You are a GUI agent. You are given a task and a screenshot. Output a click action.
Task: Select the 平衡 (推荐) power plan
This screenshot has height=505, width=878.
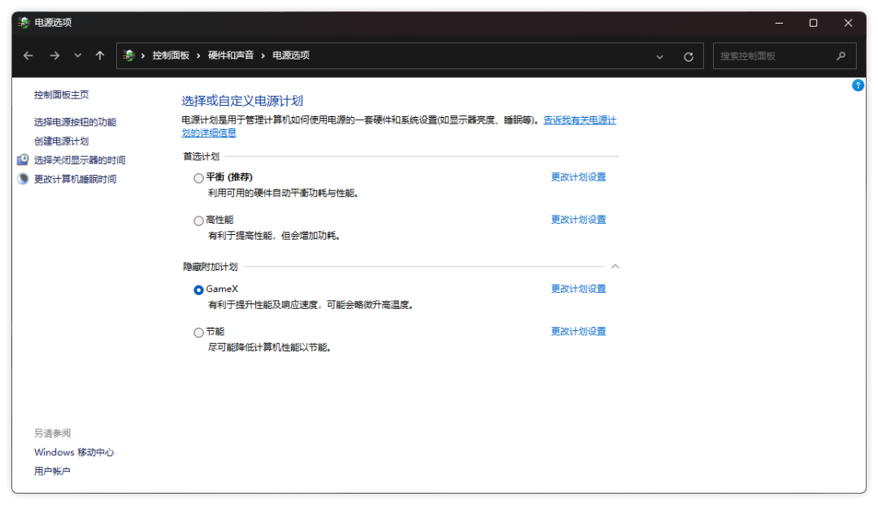pyautogui.click(x=199, y=178)
